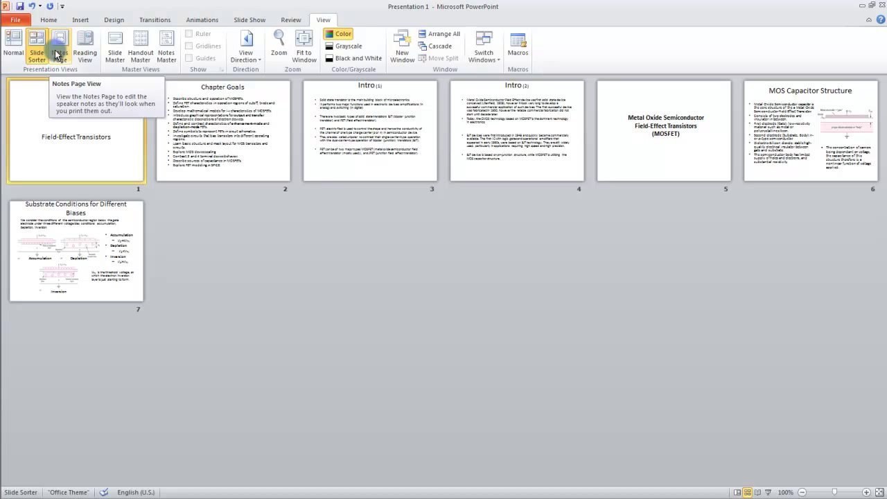The height and width of the screenshot is (499, 887).
Task: Select the Intro (1) slide thumbnail
Action: pyautogui.click(x=370, y=130)
